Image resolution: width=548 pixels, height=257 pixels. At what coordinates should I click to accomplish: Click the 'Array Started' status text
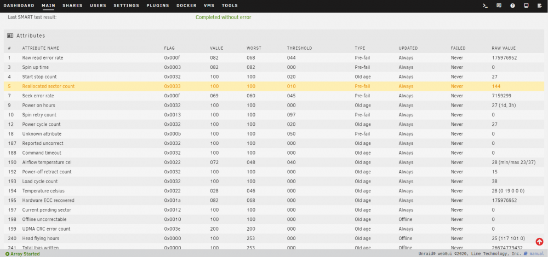(25, 254)
